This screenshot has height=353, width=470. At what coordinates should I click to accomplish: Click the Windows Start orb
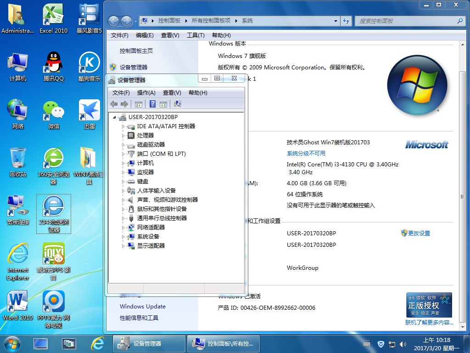pyautogui.click(x=12, y=344)
